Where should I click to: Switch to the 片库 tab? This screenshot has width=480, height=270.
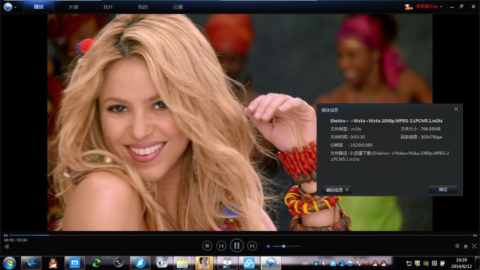pyautogui.click(x=73, y=7)
